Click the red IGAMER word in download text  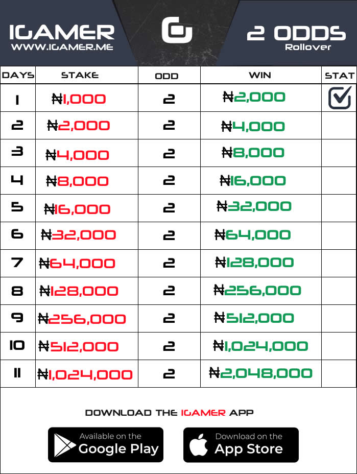tap(203, 413)
